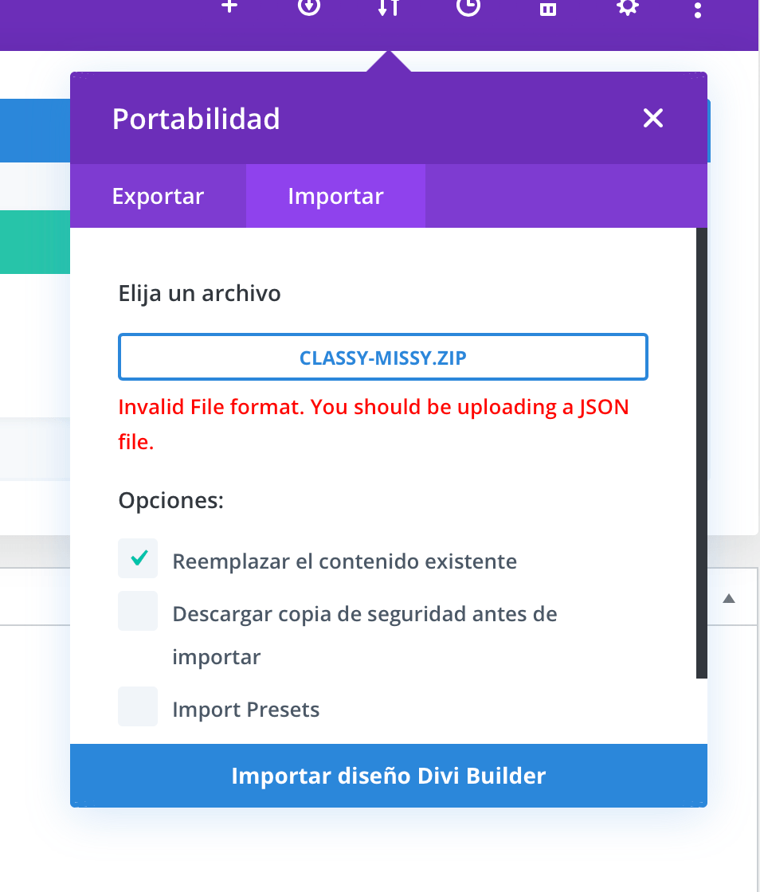Click the plus add icon in toolbar
The width and height of the screenshot is (760, 892).
tap(229, 6)
